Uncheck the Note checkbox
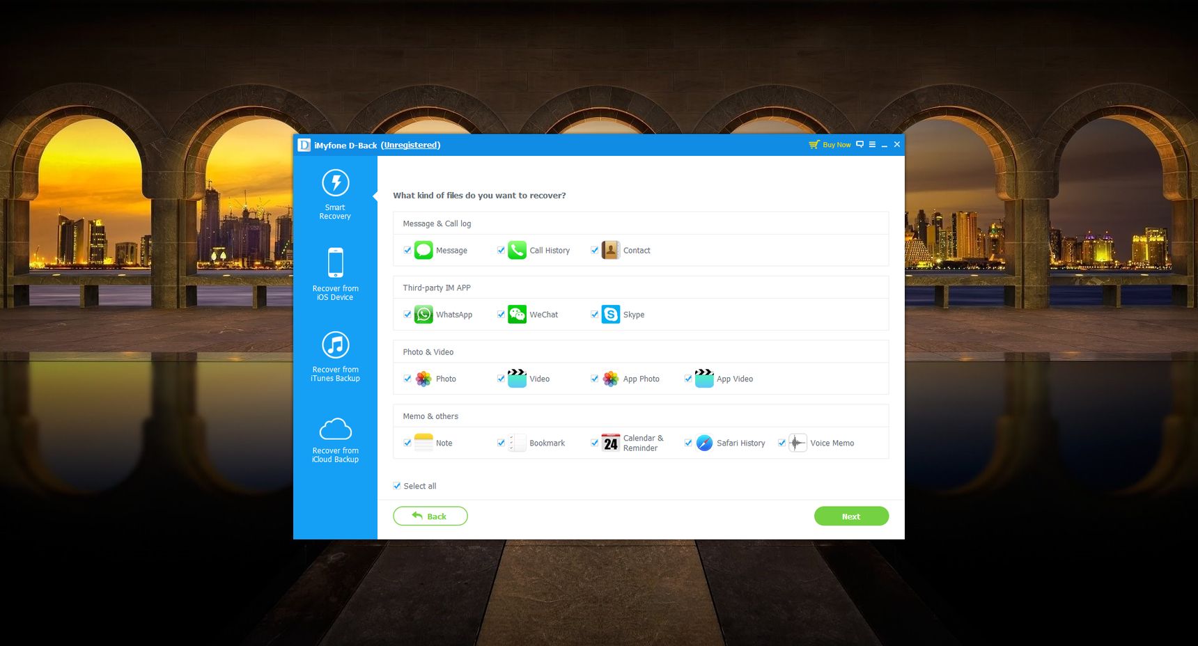1198x646 pixels. 407,443
